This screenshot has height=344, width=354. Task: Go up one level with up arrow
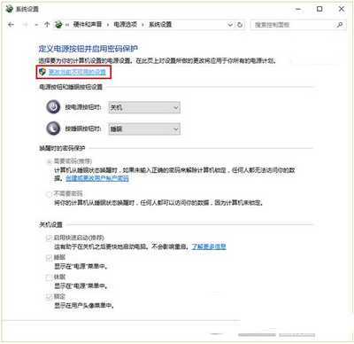(47, 25)
